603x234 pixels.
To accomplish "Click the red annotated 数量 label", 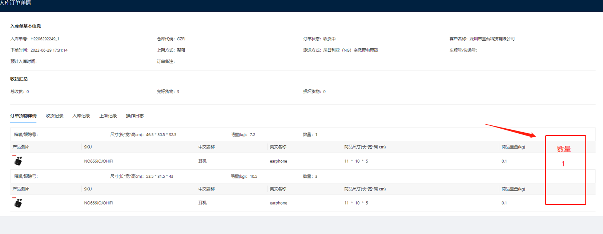I will 564,149.
